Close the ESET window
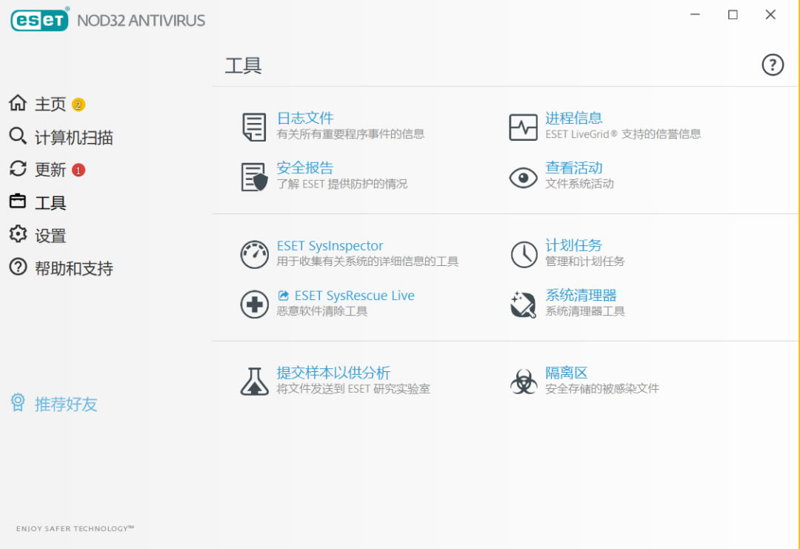 (x=770, y=14)
